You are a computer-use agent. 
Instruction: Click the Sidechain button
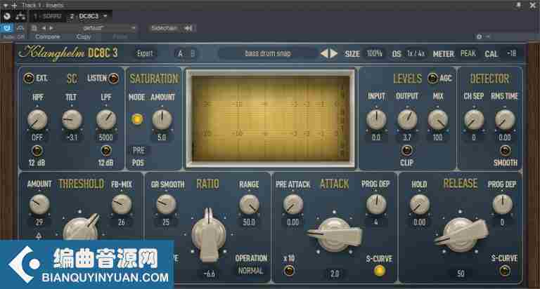(x=165, y=28)
